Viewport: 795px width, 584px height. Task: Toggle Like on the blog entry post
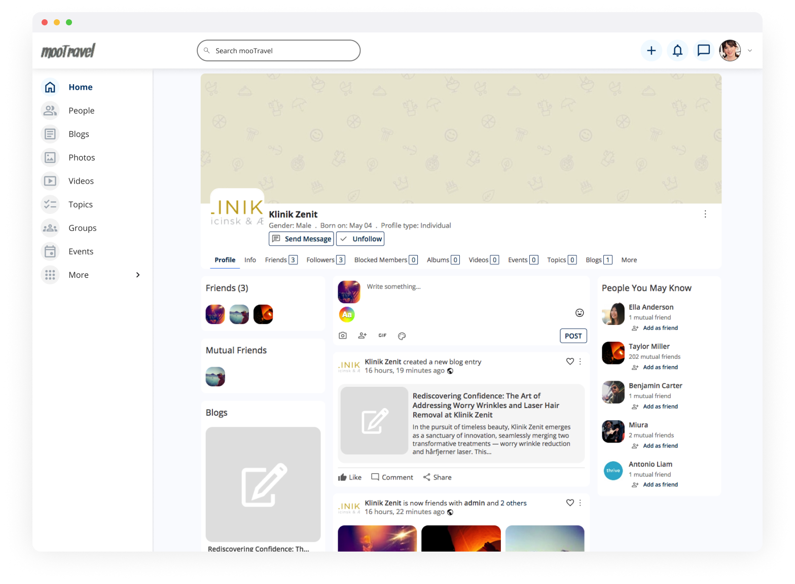point(350,477)
